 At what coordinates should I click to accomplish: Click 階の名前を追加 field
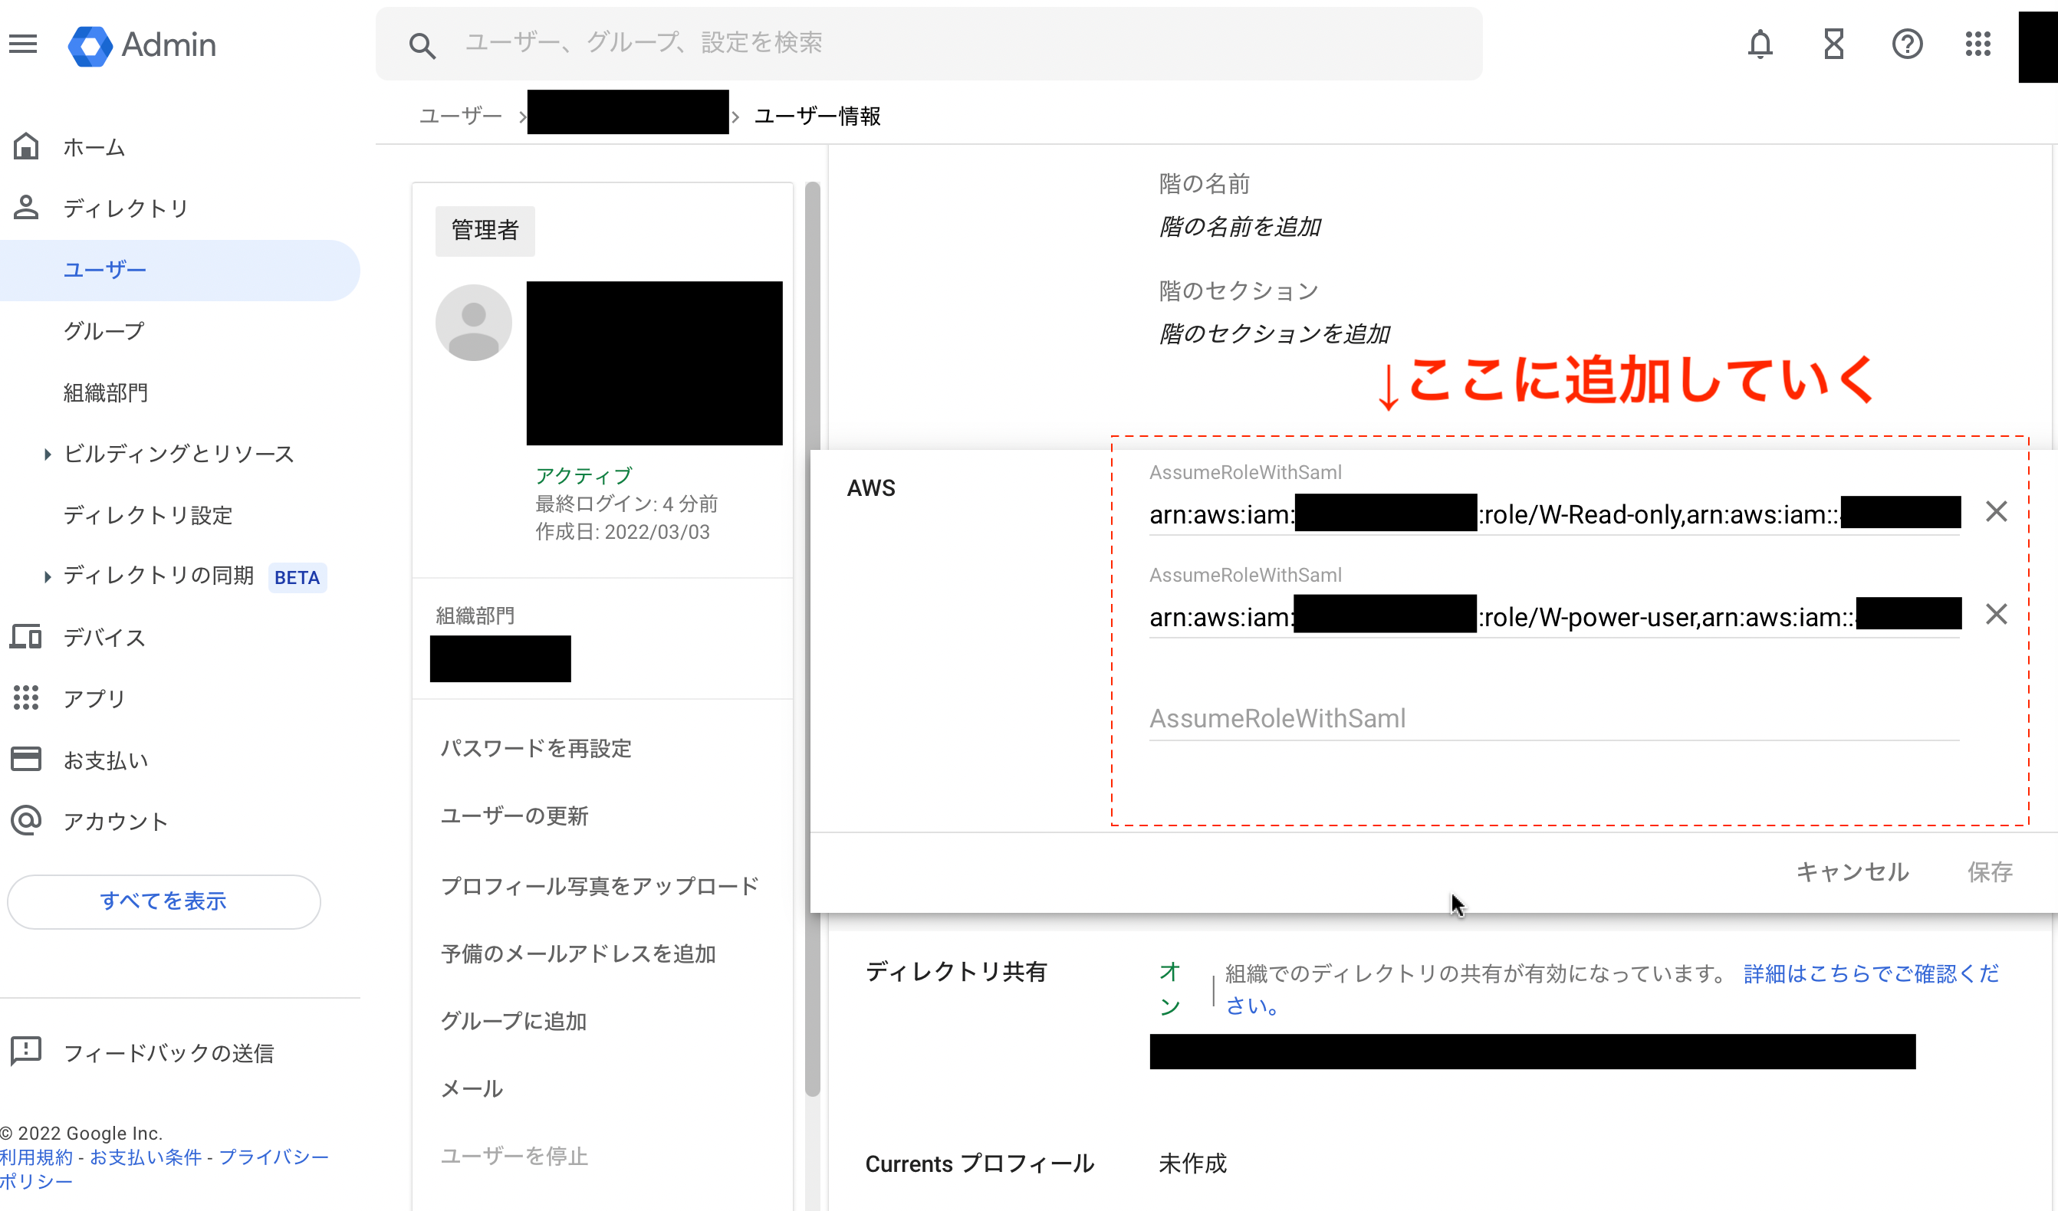1240,226
